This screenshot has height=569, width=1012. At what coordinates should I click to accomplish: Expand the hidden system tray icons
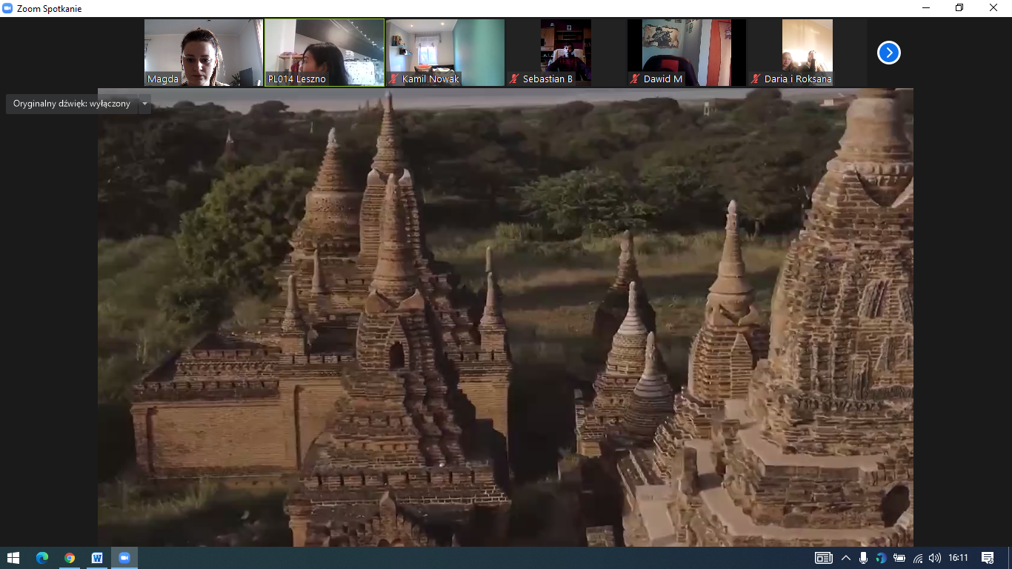pyautogui.click(x=846, y=558)
